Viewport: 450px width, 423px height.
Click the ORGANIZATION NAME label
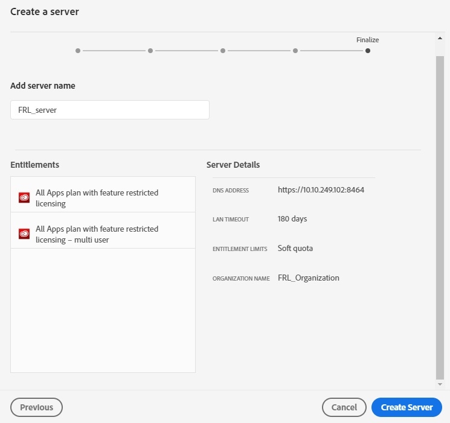click(x=241, y=278)
